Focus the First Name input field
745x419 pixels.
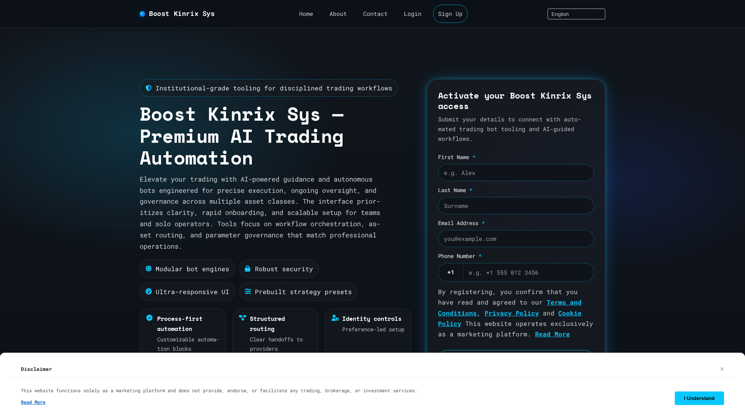[516, 173]
